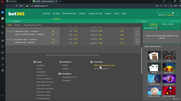
Task: Open the Opera sidebar search icon
Action: coord(3,27)
